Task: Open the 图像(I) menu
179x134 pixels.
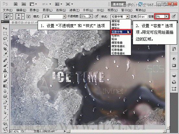Action: pyautogui.click(x=34, y=10)
